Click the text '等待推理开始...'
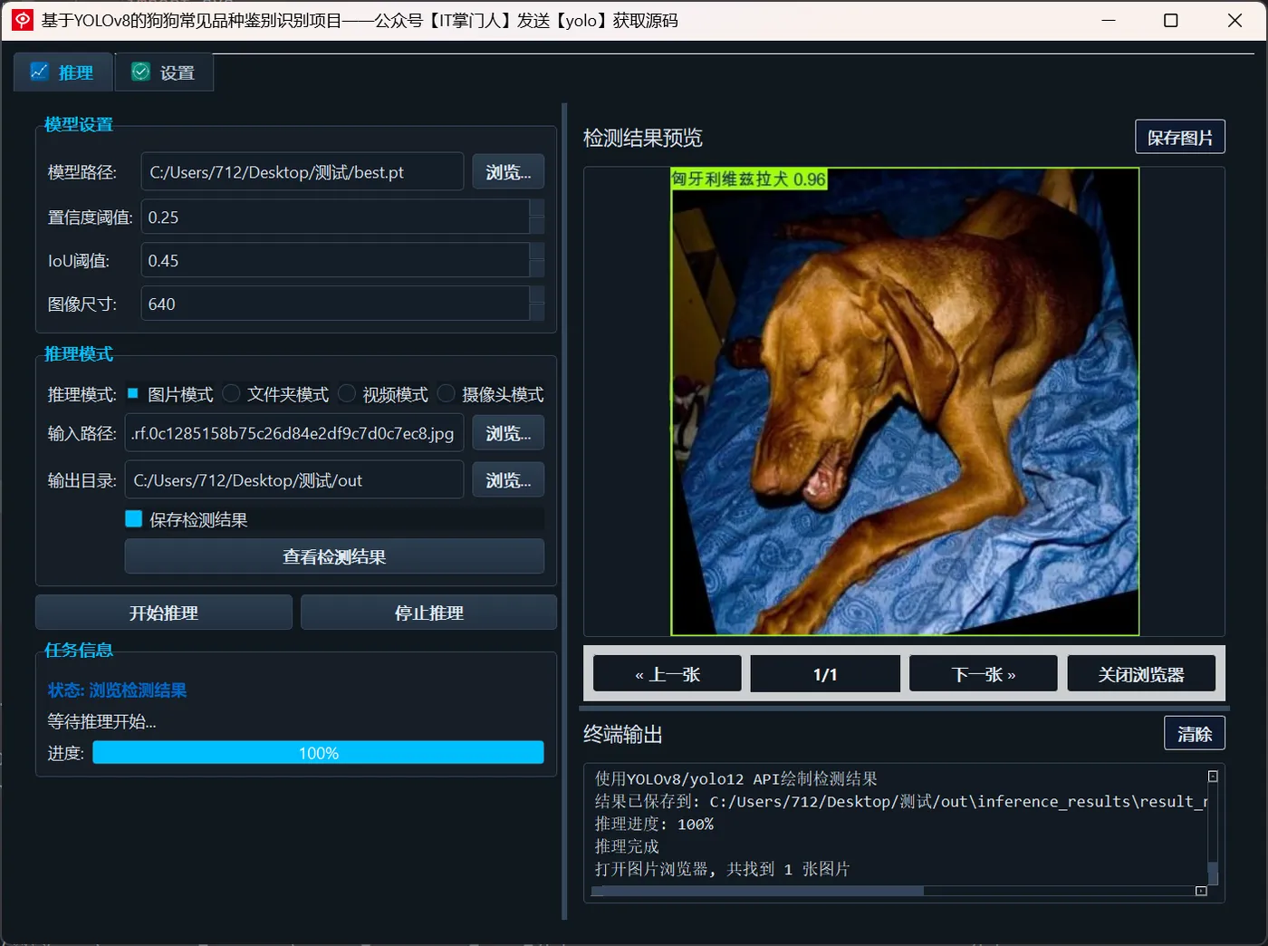Image resolution: width=1268 pixels, height=946 pixels. click(x=101, y=722)
